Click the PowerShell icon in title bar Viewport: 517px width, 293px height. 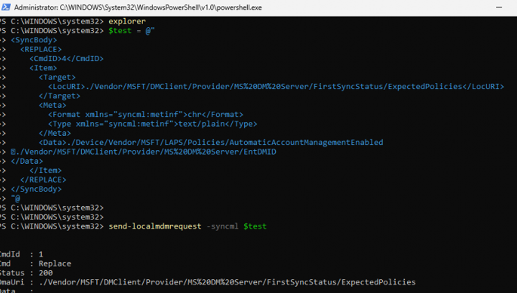point(6,7)
